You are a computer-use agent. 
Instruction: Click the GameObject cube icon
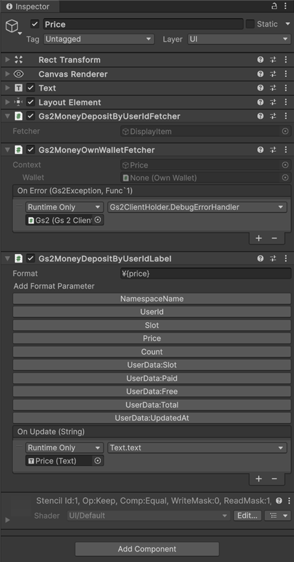(x=12, y=26)
